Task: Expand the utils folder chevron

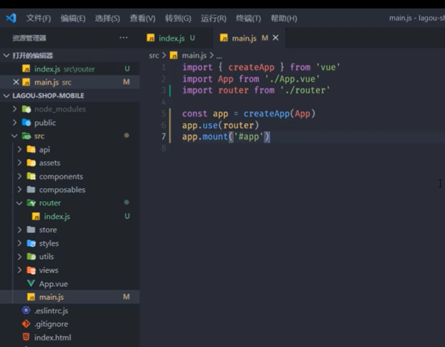Action: pos(19,256)
